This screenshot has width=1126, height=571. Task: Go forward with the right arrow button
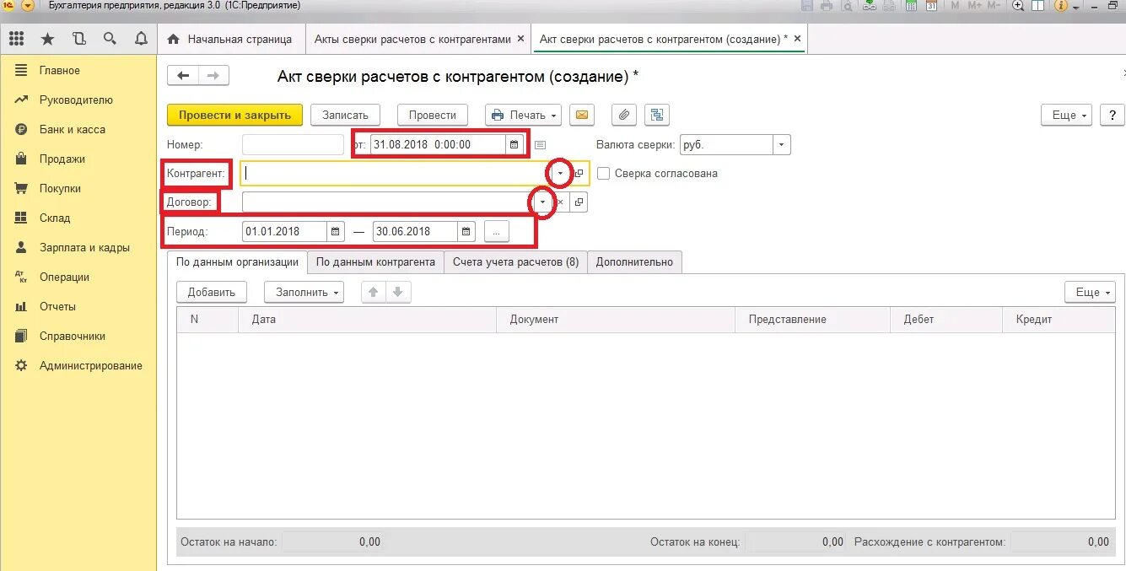click(213, 76)
